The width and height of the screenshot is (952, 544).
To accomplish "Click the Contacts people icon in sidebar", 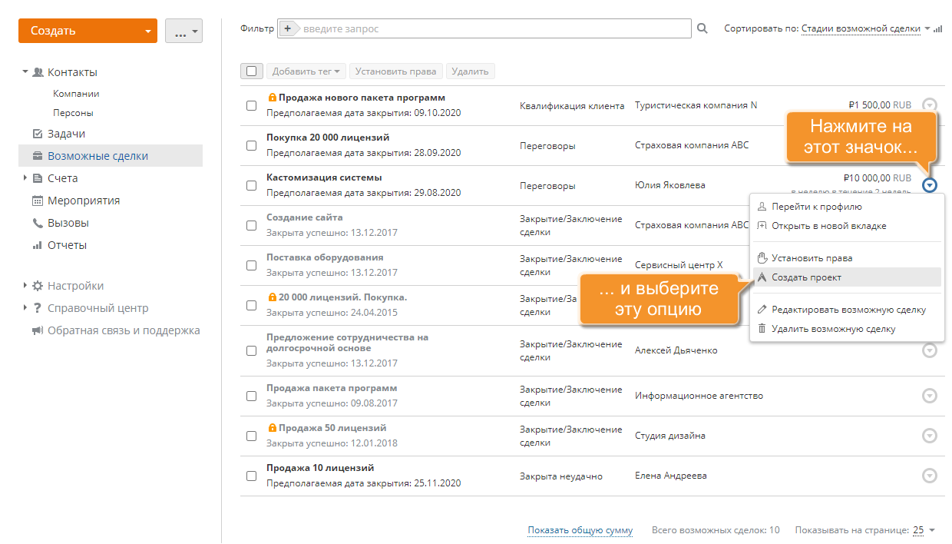I will pyautogui.click(x=38, y=72).
